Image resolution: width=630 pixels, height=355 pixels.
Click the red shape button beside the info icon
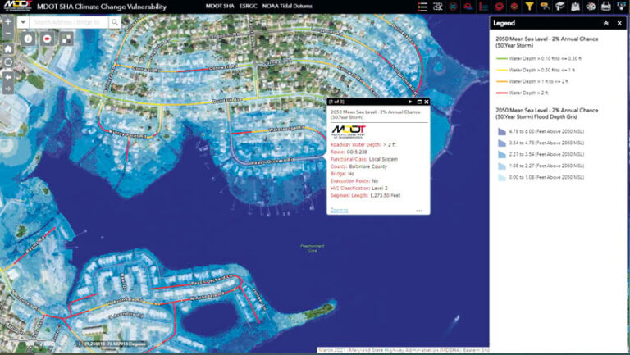click(x=48, y=39)
